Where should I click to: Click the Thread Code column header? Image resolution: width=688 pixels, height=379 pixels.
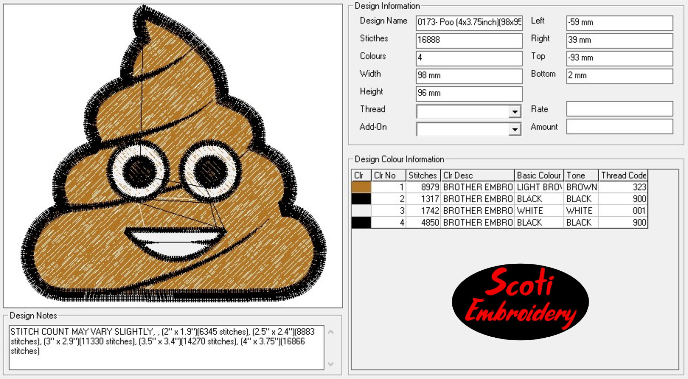click(x=623, y=175)
